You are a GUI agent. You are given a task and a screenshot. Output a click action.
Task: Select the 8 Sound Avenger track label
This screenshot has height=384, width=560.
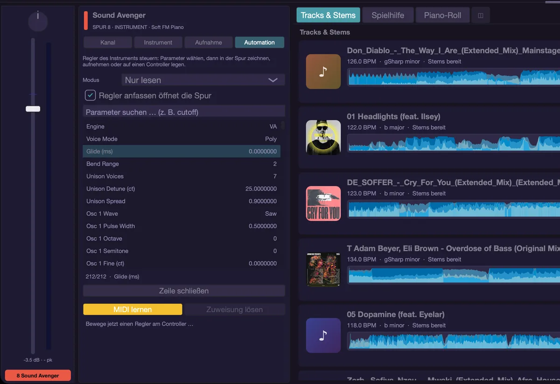click(38, 376)
